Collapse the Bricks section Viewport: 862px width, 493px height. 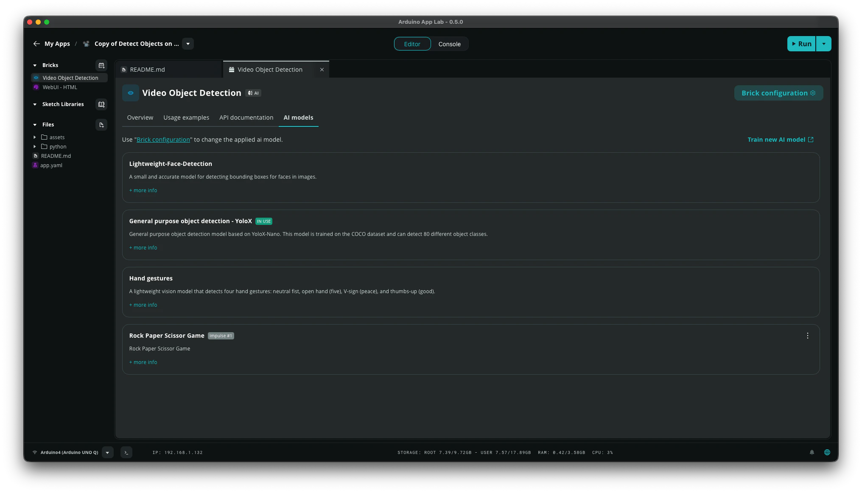point(35,65)
